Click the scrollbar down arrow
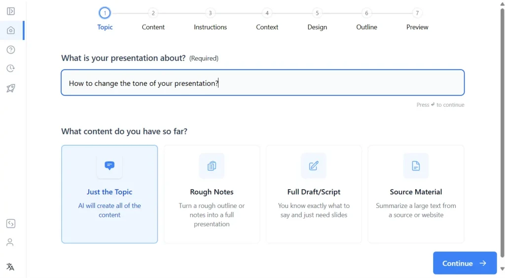The width and height of the screenshot is (505, 278). click(x=502, y=269)
